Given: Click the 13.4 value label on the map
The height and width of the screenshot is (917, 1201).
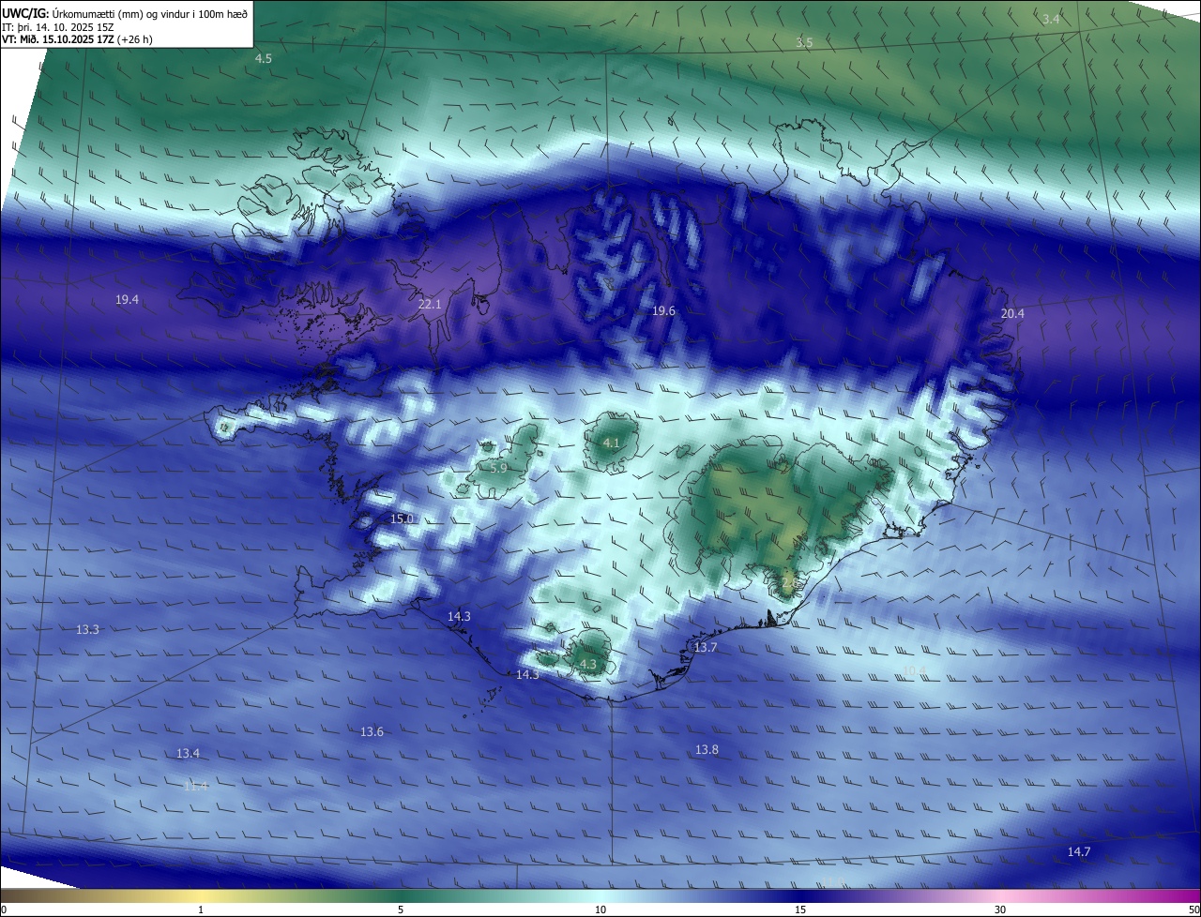Looking at the screenshot, I should click(x=188, y=754).
